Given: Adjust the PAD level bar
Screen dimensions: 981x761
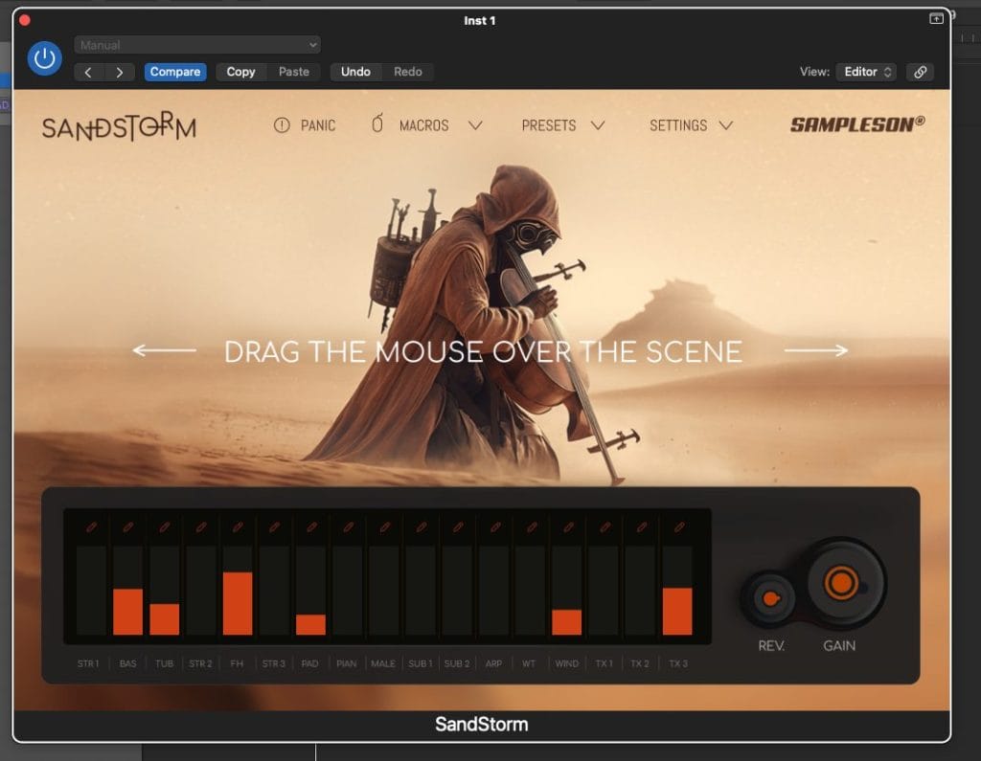Looking at the screenshot, I should 311,591.
